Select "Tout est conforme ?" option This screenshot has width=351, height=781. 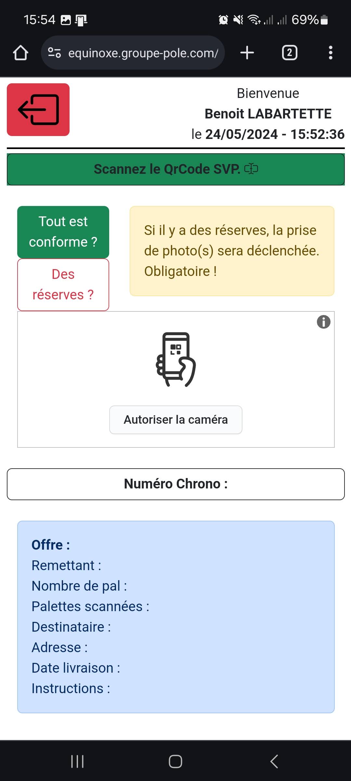(63, 232)
